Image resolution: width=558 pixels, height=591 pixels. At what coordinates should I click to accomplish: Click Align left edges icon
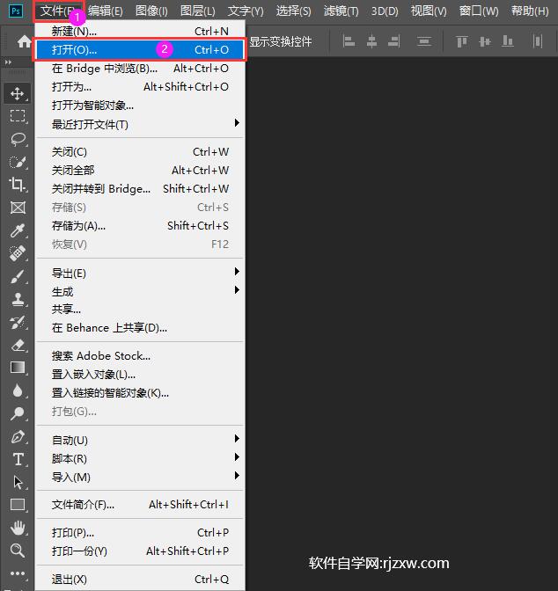pos(349,41)
